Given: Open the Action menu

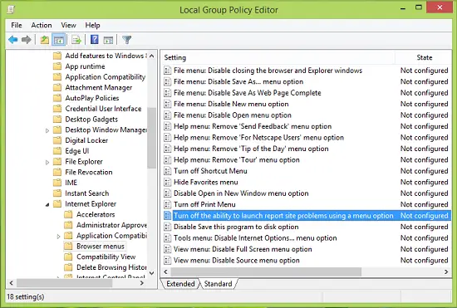Looking at the screenshot, I should (x=42, y=26).
